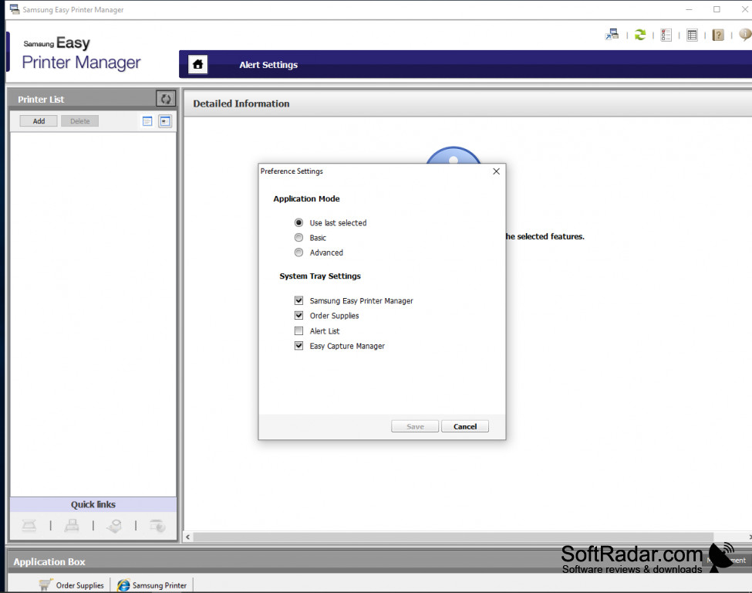
Task: Uncheck the Order Supplies tray checkbox
Action: click(298, 316)
